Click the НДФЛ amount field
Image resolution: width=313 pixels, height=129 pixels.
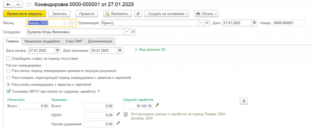tap(99, 115)
